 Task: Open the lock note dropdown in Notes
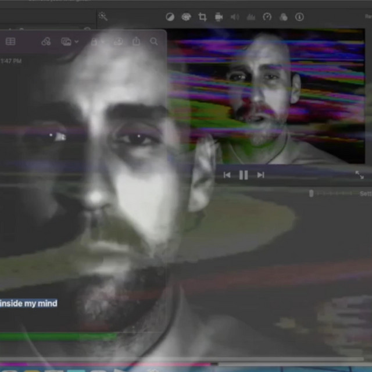(x=97, y=42)
